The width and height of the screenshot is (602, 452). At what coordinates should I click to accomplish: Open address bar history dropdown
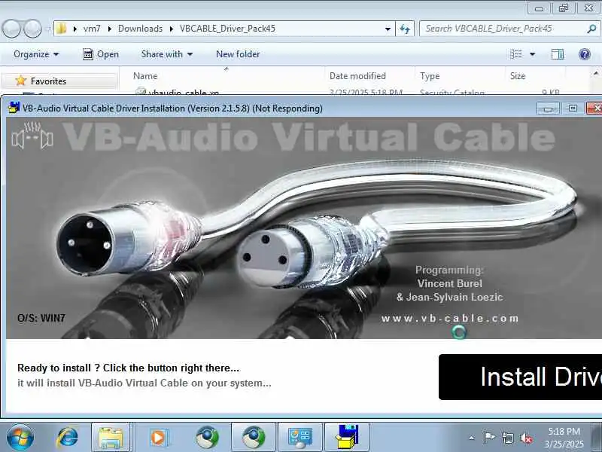pos(388,29)
